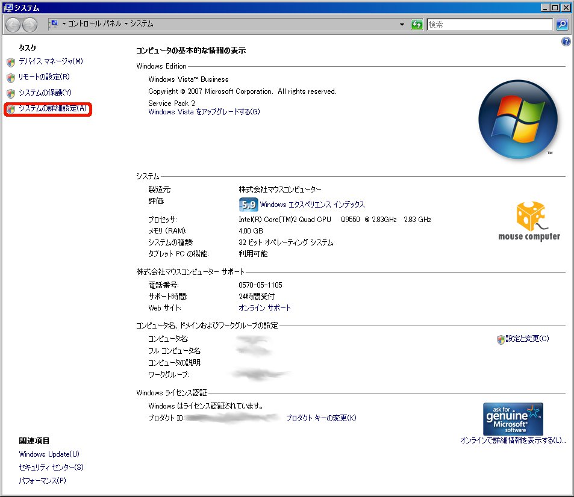Select システム breadcrumb item
Image resolution: width=574 pixels, height=497 pixels.
(142, 24)
